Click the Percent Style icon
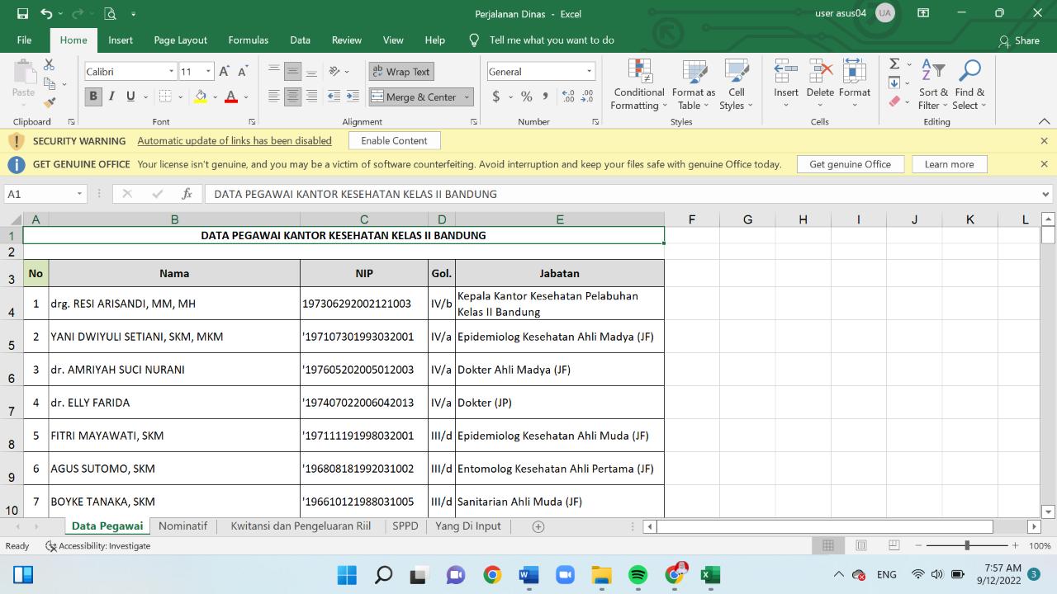 pos(526,97)
